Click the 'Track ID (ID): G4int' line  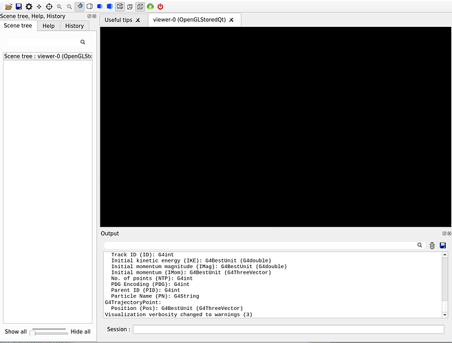pyautogui.click(x=142, y=254)
